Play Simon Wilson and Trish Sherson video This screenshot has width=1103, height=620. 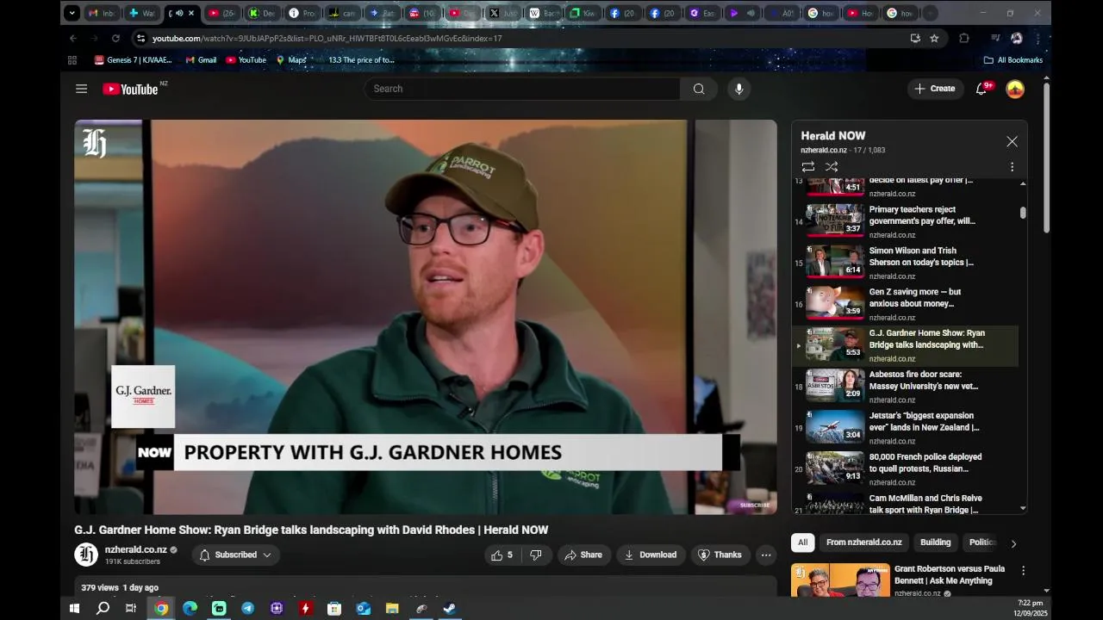pos(905,263)
